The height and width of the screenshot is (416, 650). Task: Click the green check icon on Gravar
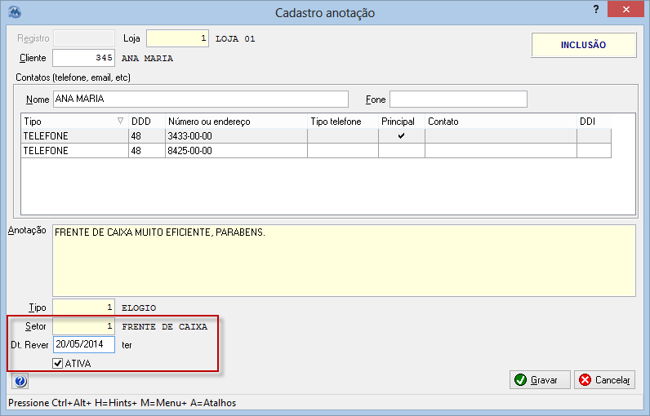tap(520, 379)
